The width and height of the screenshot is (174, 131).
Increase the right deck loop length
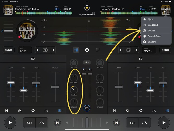pos(136,50)
